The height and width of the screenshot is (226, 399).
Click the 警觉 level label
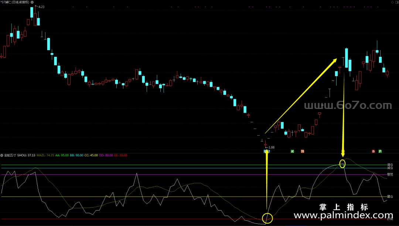coord(390,174)
